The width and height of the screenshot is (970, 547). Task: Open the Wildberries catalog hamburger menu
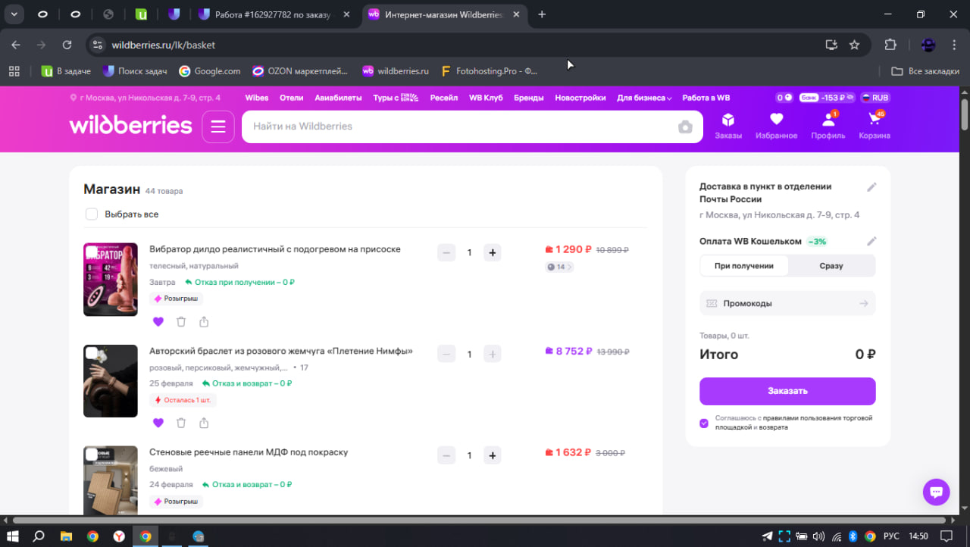point(218,127)
